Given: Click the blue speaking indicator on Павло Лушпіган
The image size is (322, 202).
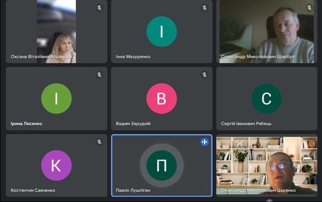Looking at the screenshot, I should tap(204, 142).
